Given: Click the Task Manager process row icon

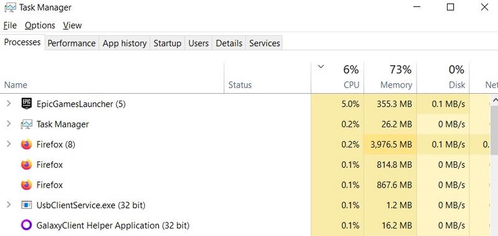Looking at the screenshot, I should point(27,124).
